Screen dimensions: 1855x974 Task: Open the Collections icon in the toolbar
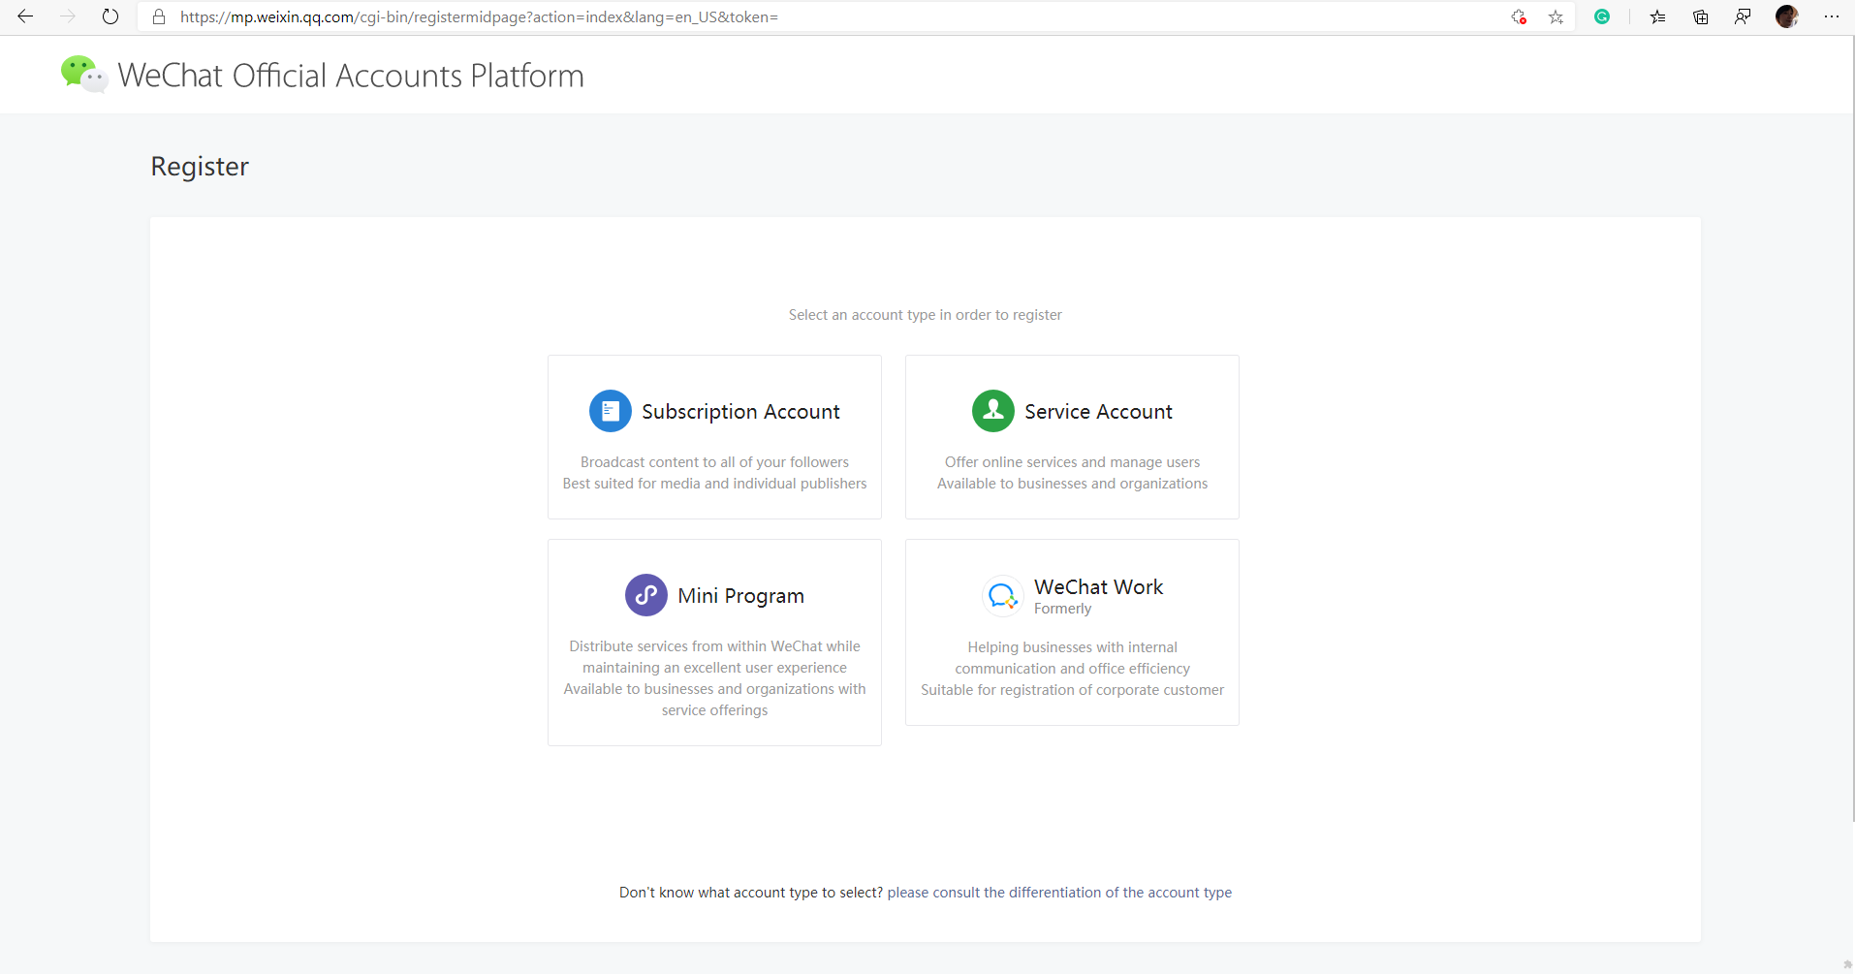1700,16
